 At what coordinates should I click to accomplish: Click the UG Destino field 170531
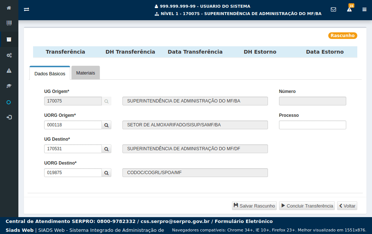point(73,149)
